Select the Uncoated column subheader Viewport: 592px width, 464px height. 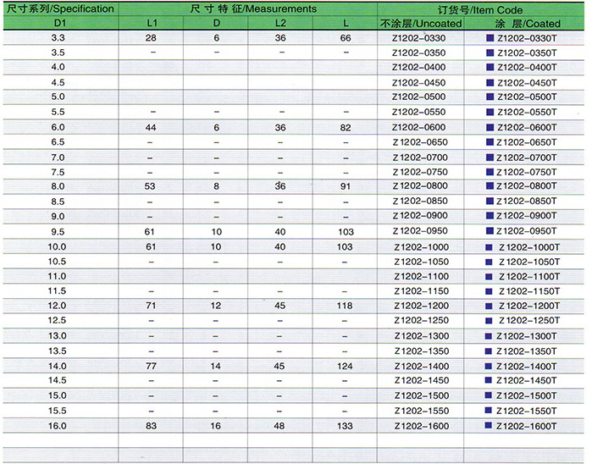pyautogui.click(x=420, y=24)
